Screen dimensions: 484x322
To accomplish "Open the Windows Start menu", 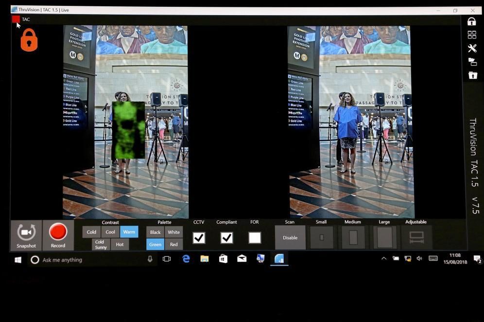I will pos(18,260).
